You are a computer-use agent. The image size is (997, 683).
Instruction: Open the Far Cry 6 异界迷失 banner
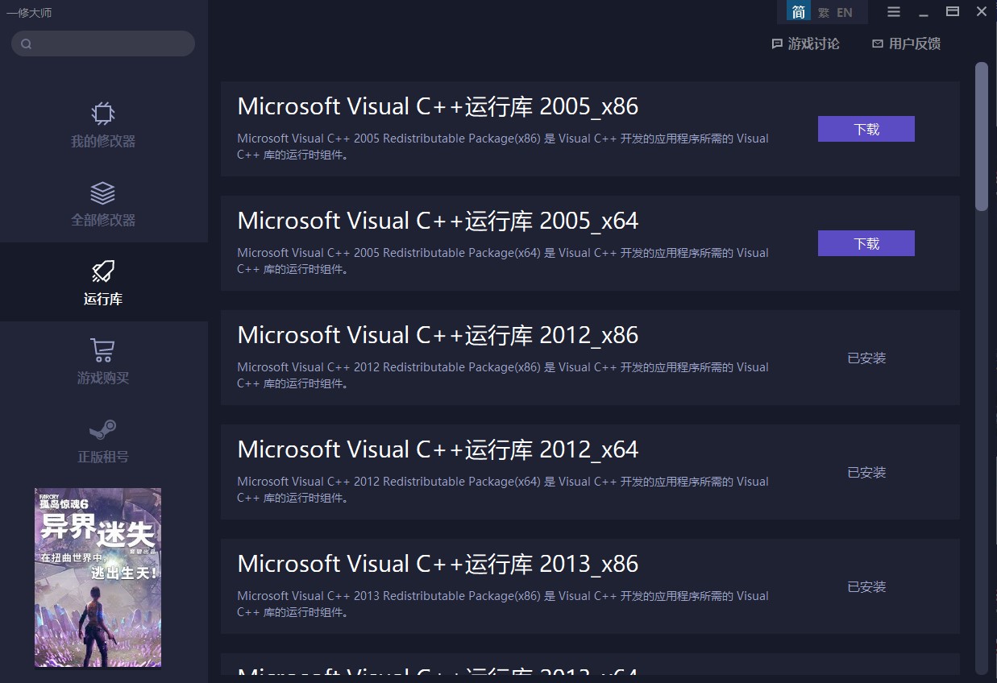[x=98, y=577]
